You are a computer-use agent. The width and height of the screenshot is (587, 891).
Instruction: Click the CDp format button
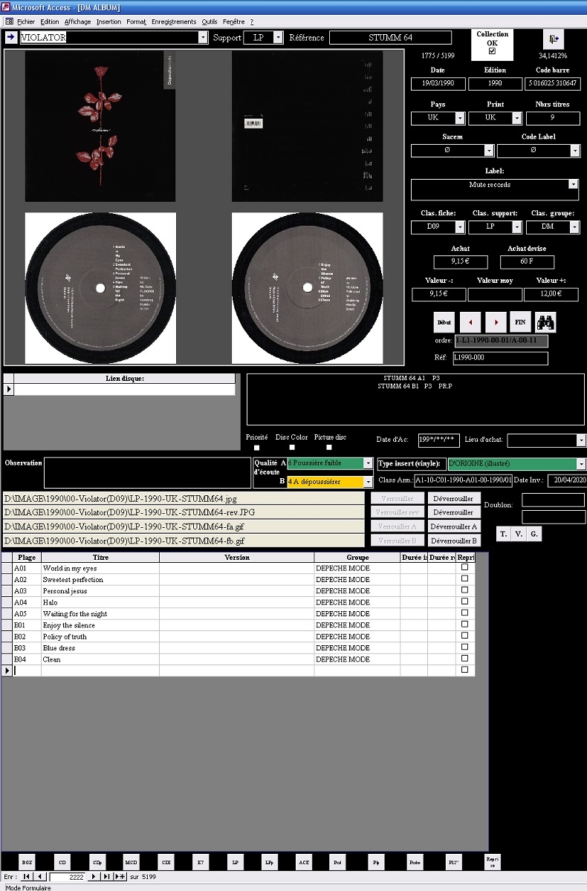[97, 862]
